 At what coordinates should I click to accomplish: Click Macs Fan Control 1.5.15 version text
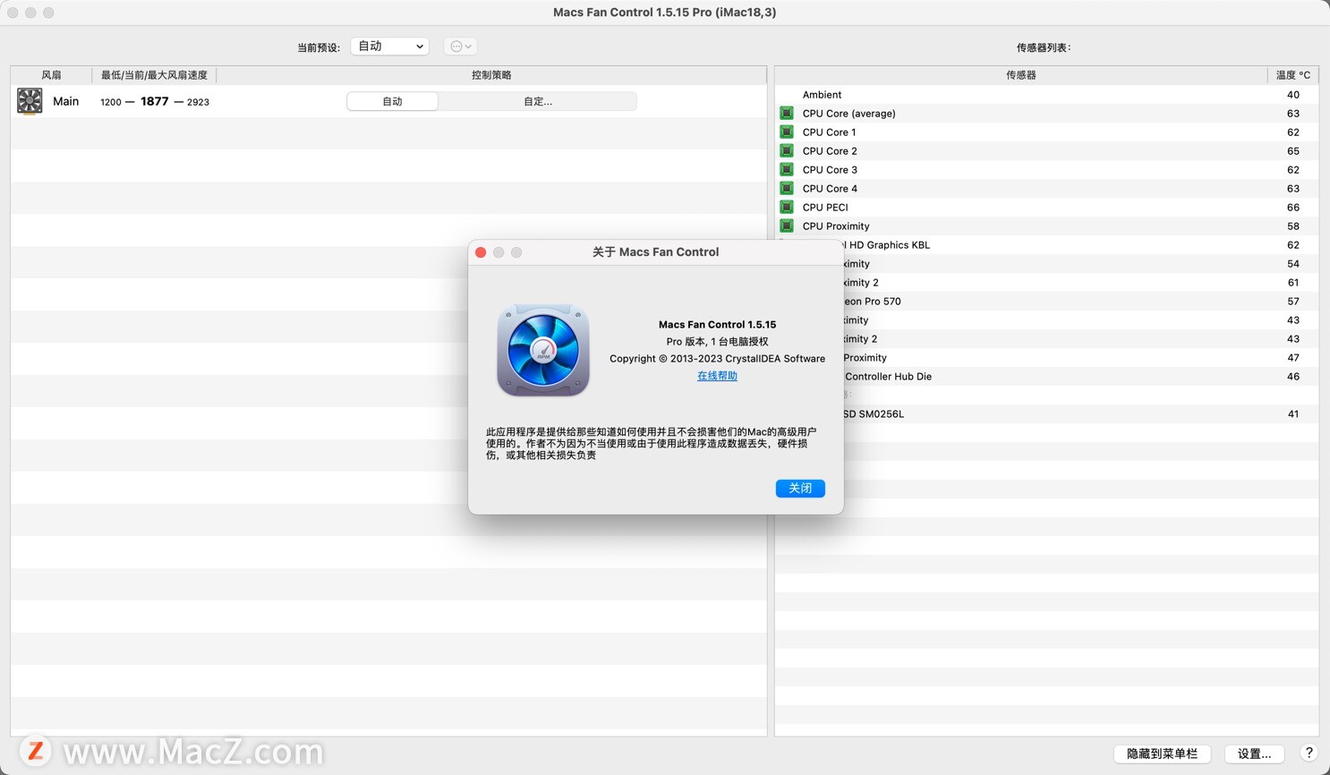click(x=717, y=325)
